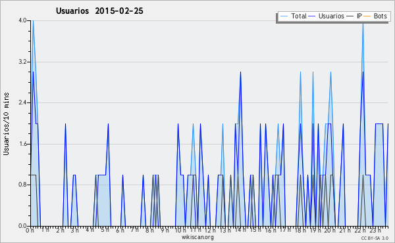Click the y-axis value 2.4
Image resolution: width=395 pixels, height=243 pixels.
click(x=22, y=102)
